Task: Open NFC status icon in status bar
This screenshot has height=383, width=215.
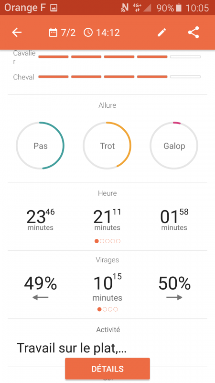Action: click(x=125, y=8)
